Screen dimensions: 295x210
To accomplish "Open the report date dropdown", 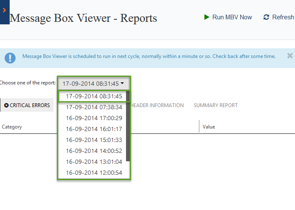I will click(94, 84).
